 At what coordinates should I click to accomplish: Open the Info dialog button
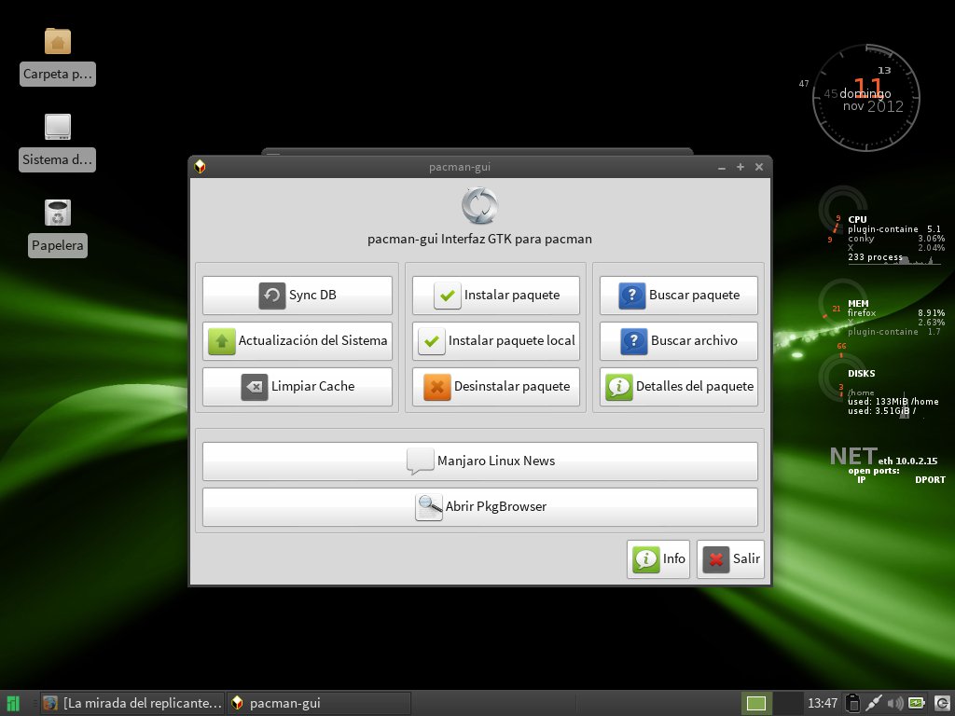click(658, 559)
